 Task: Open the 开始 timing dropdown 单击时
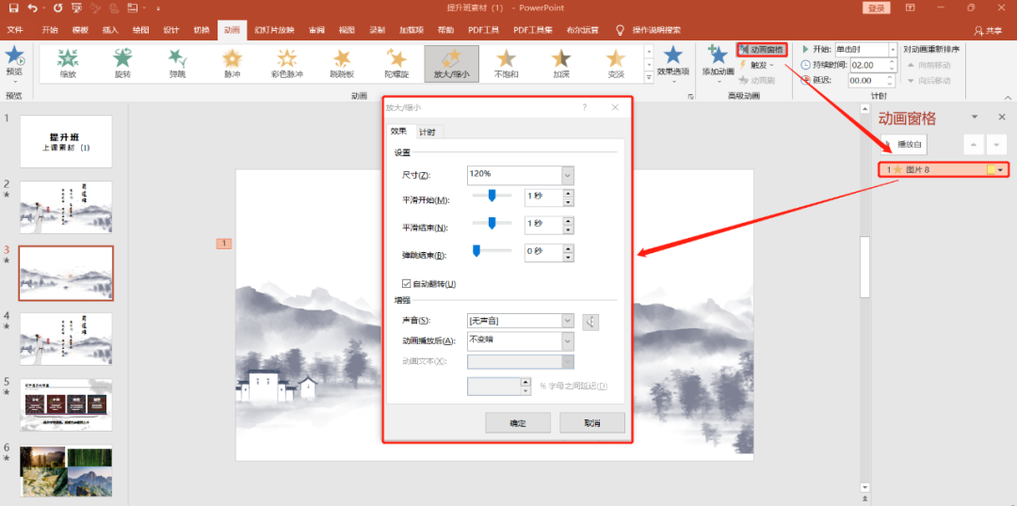click(x=893, y=49)
